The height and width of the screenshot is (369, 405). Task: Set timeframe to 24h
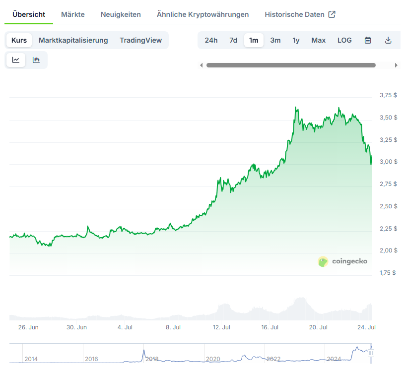coord(211,40)
